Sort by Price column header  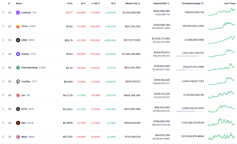[70, 3]
